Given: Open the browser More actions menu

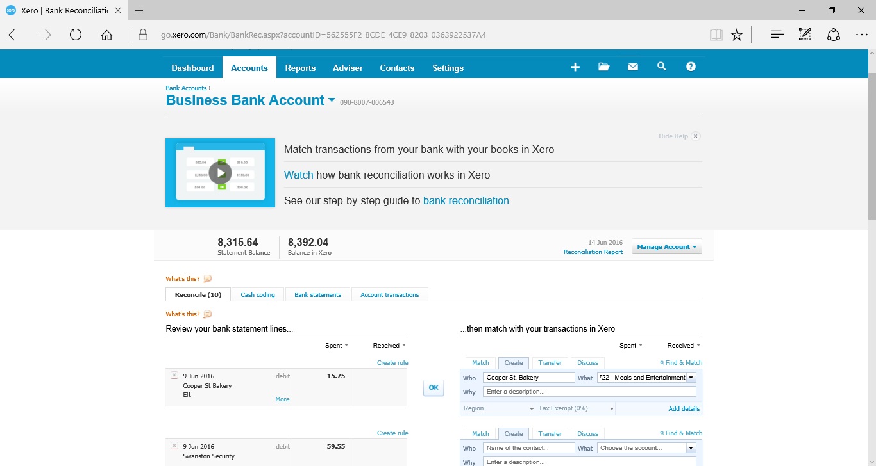Looking at the screenshot, I should (x=861, y=35).
